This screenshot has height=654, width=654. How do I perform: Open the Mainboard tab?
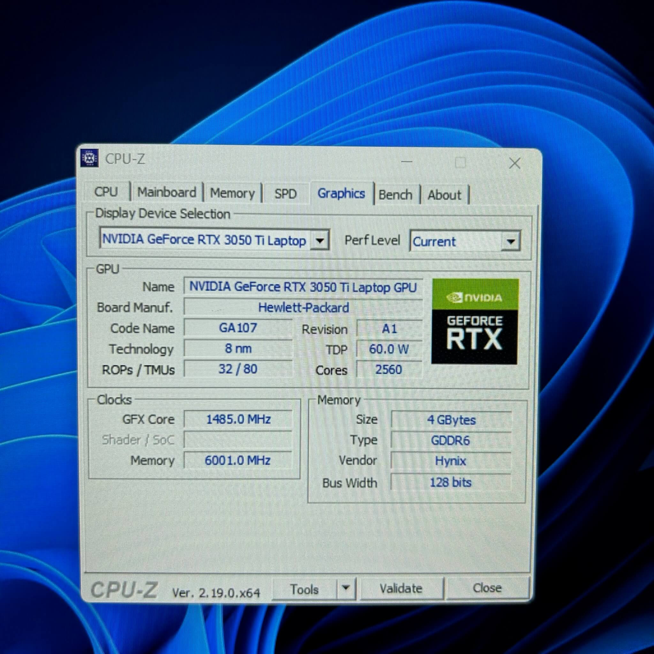click(x=167, y=192)
